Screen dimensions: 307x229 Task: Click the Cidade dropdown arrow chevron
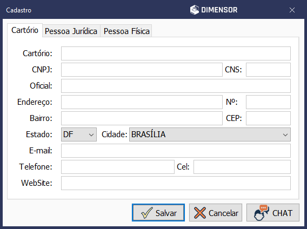pos(285,134)
